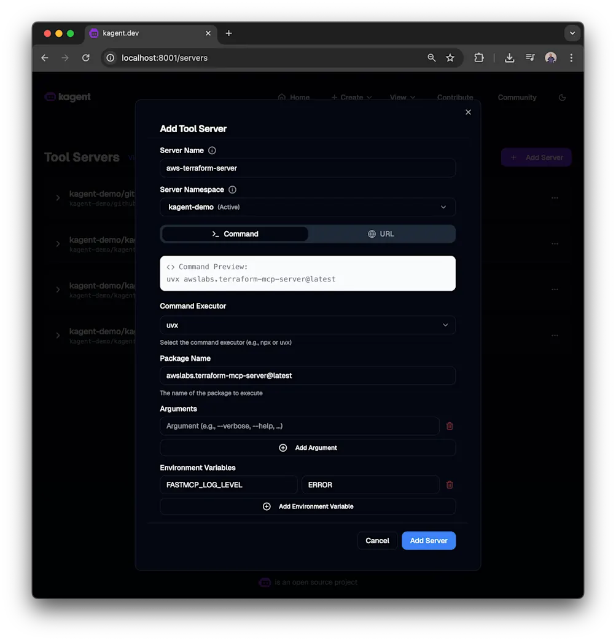Switch server config to URL mode
This screenshot has width=616, height=641.
pyautogui.click(x=381, y=234)
